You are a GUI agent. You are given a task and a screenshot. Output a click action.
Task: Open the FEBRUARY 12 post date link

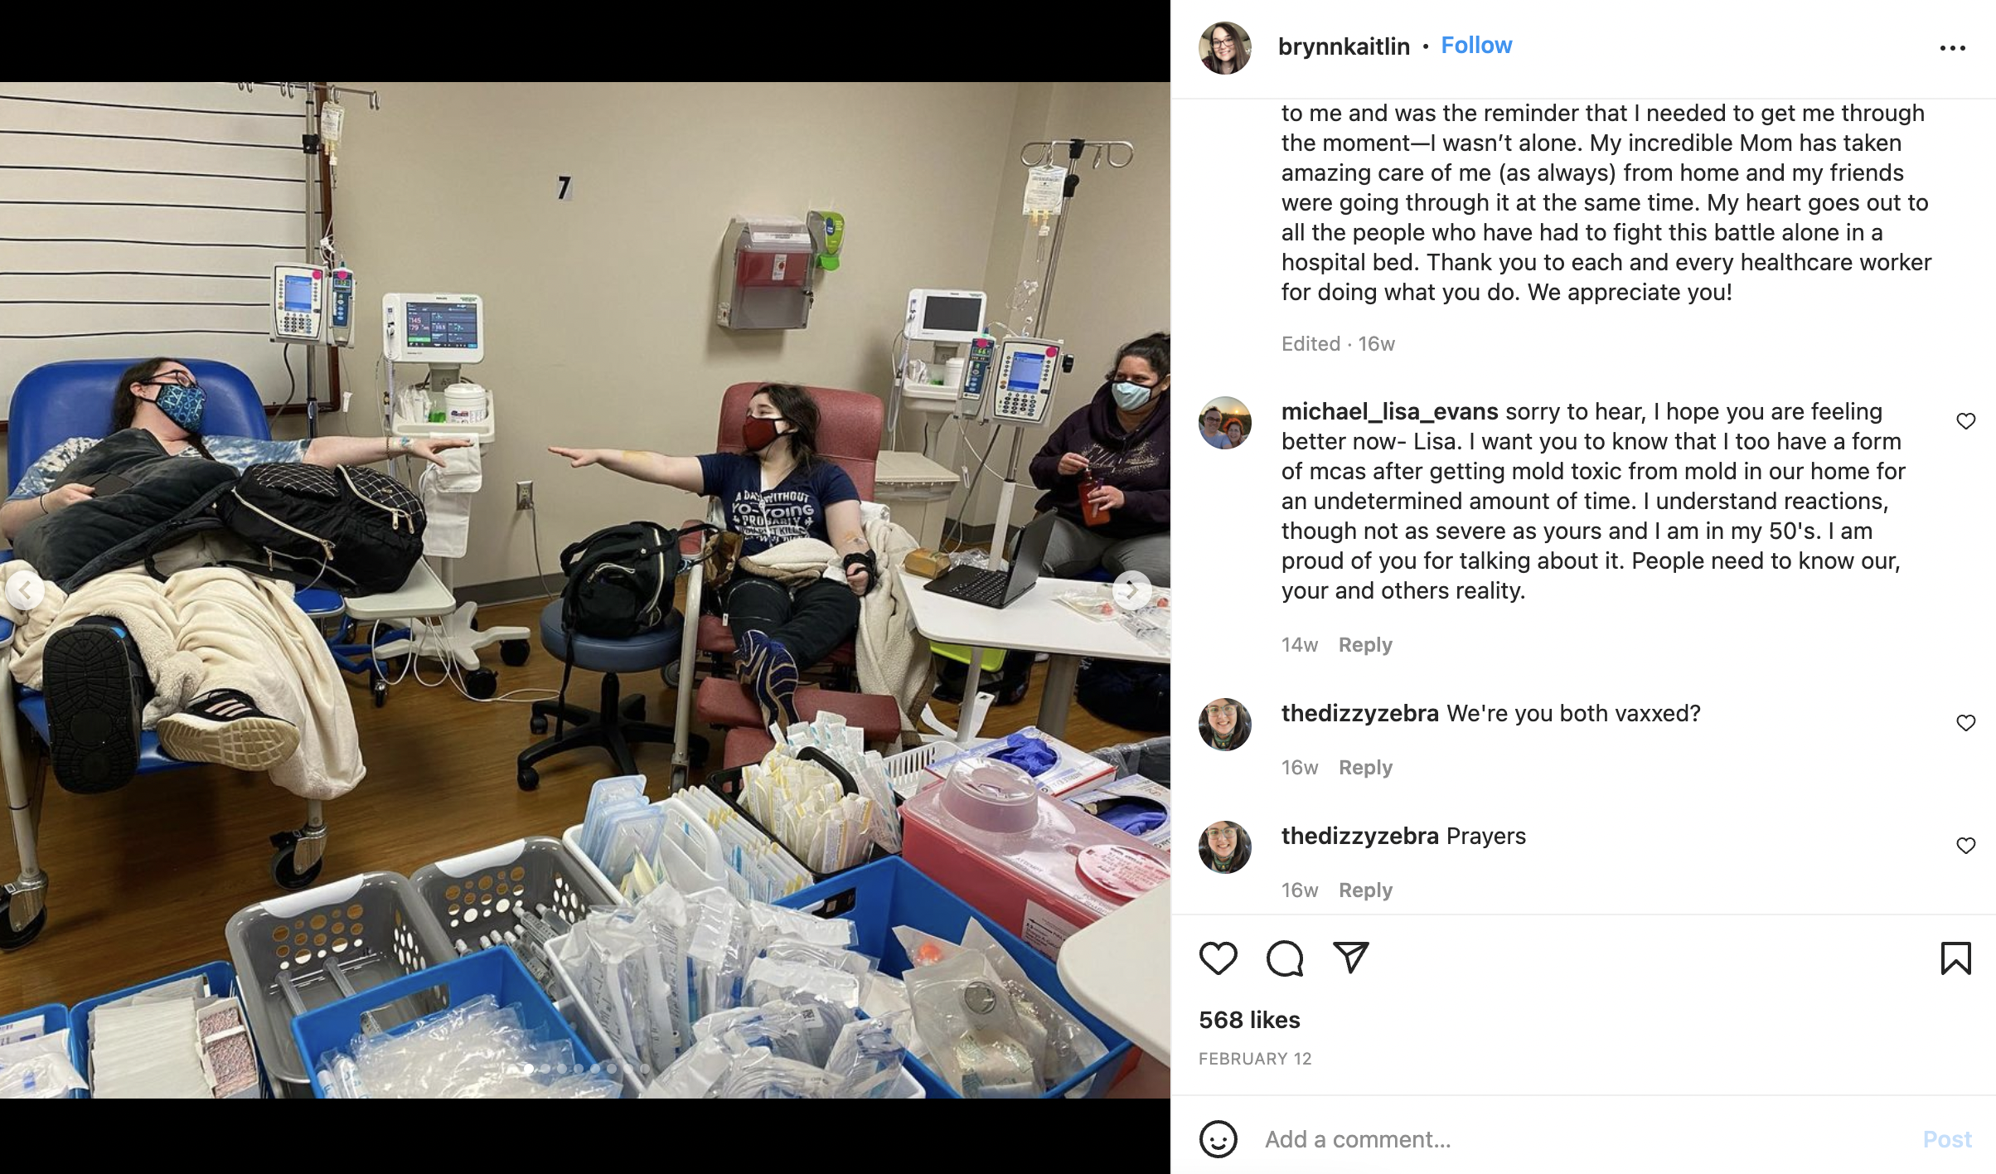pyautogui.click(x=1255, y=1059)
